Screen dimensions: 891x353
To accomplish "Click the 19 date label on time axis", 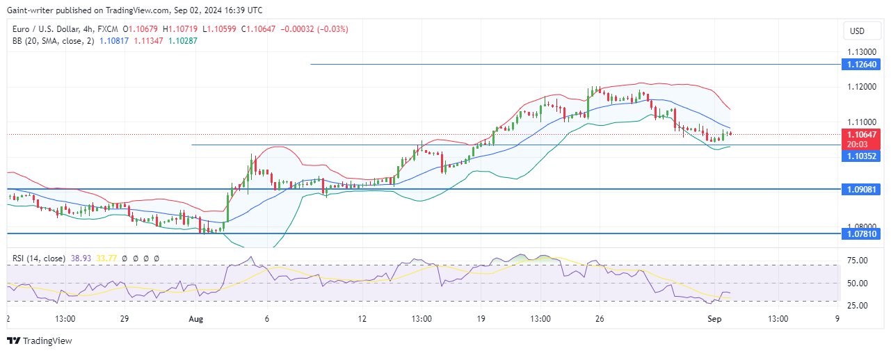I will 481,319.
